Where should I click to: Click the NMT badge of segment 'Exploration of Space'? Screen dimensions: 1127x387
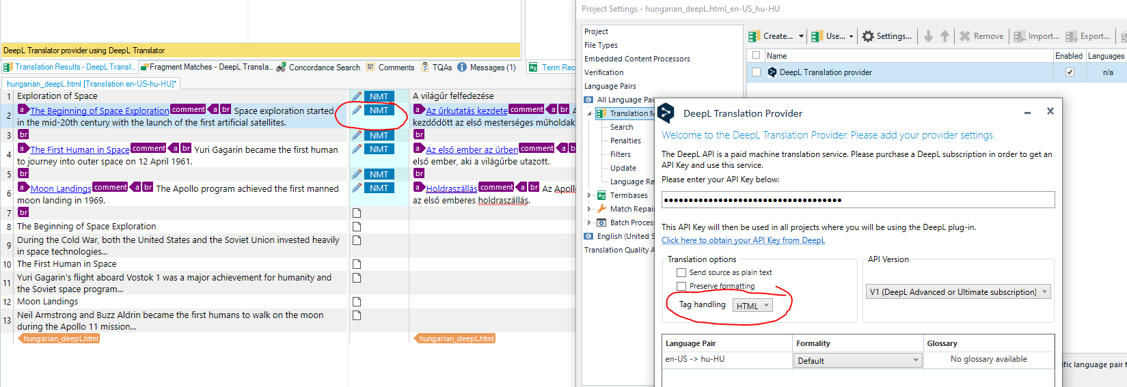379,96
